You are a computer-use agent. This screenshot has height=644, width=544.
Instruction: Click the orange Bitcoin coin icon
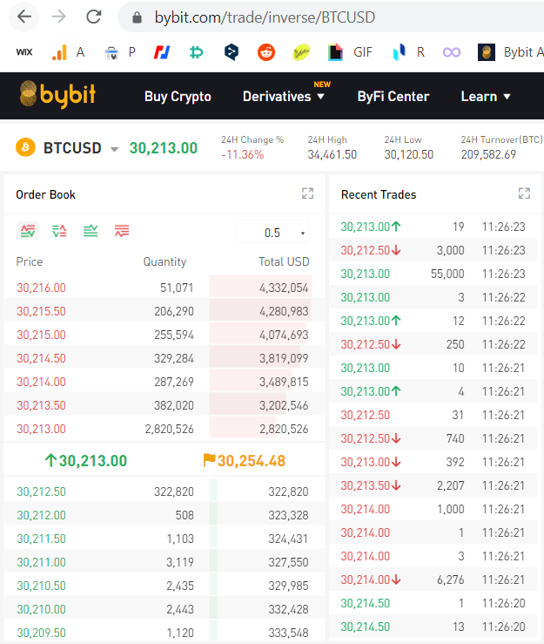click(25, 147)
